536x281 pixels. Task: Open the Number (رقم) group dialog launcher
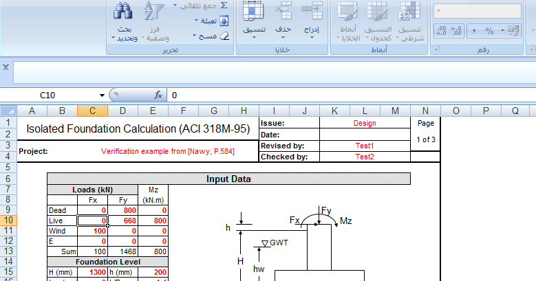[x=436, y=49]
